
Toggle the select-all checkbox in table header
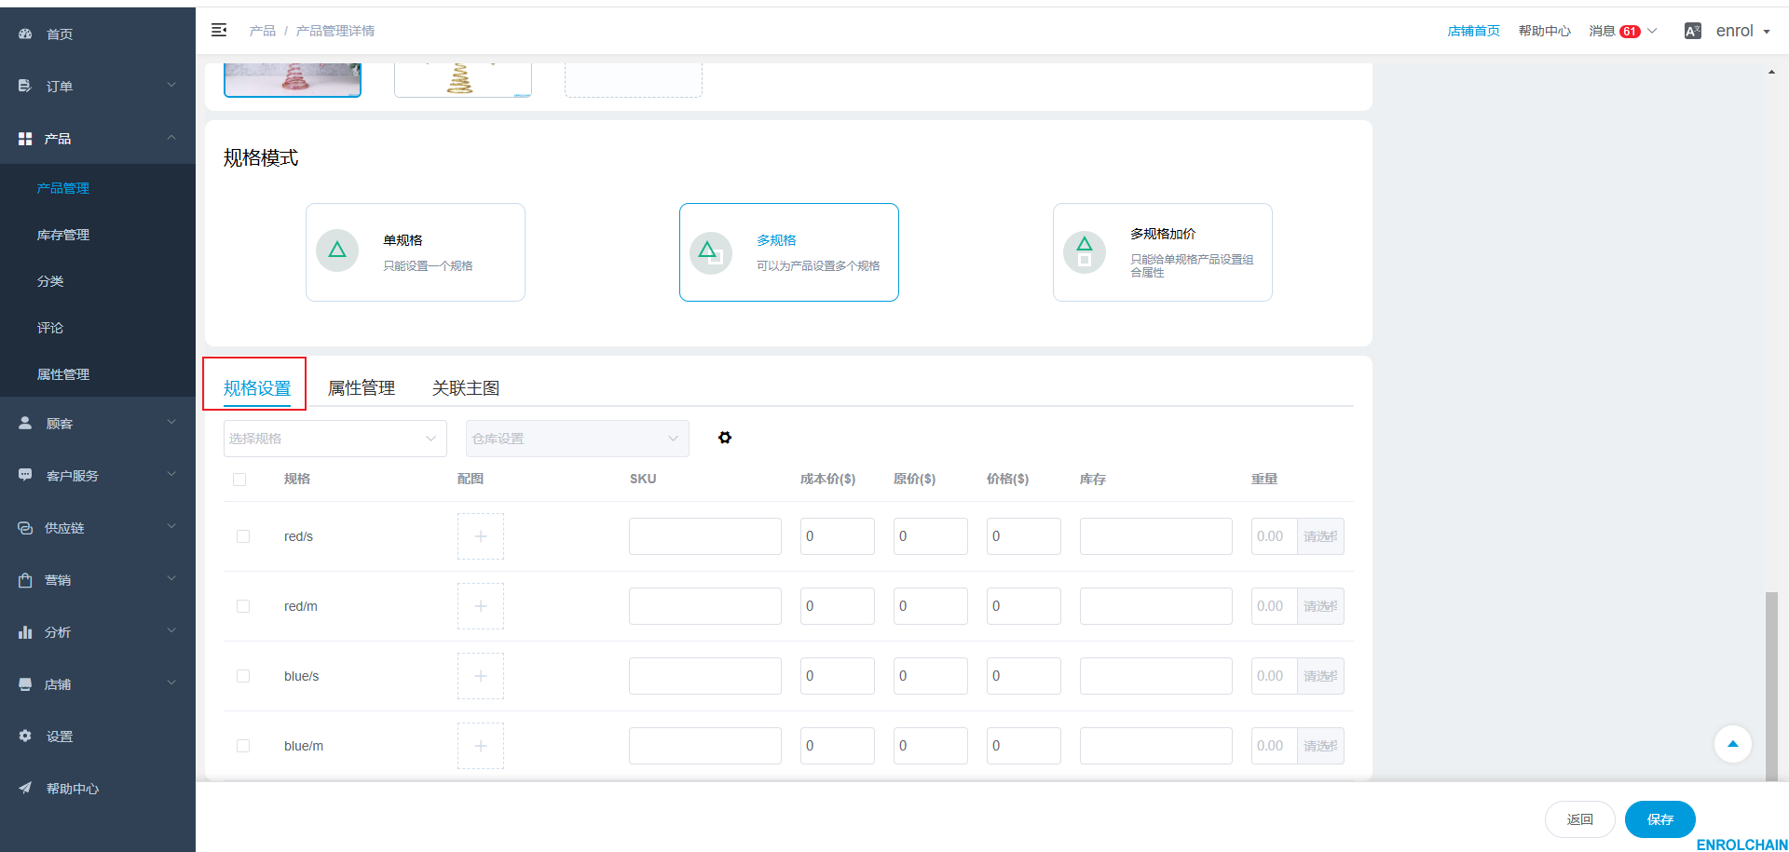[x=239, y=479]
